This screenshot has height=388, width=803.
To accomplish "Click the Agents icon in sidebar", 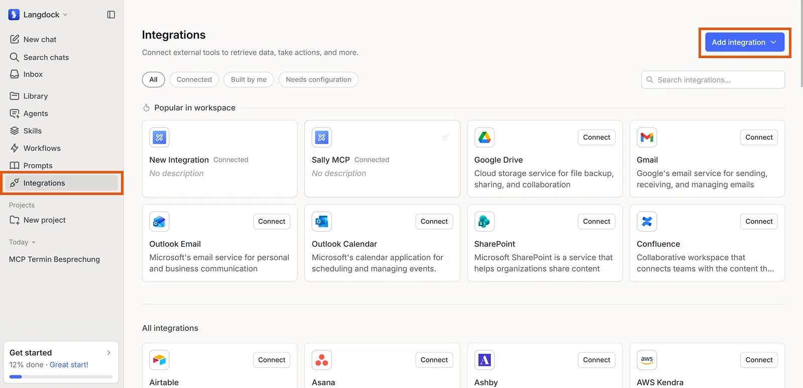I will pos(15,113).
